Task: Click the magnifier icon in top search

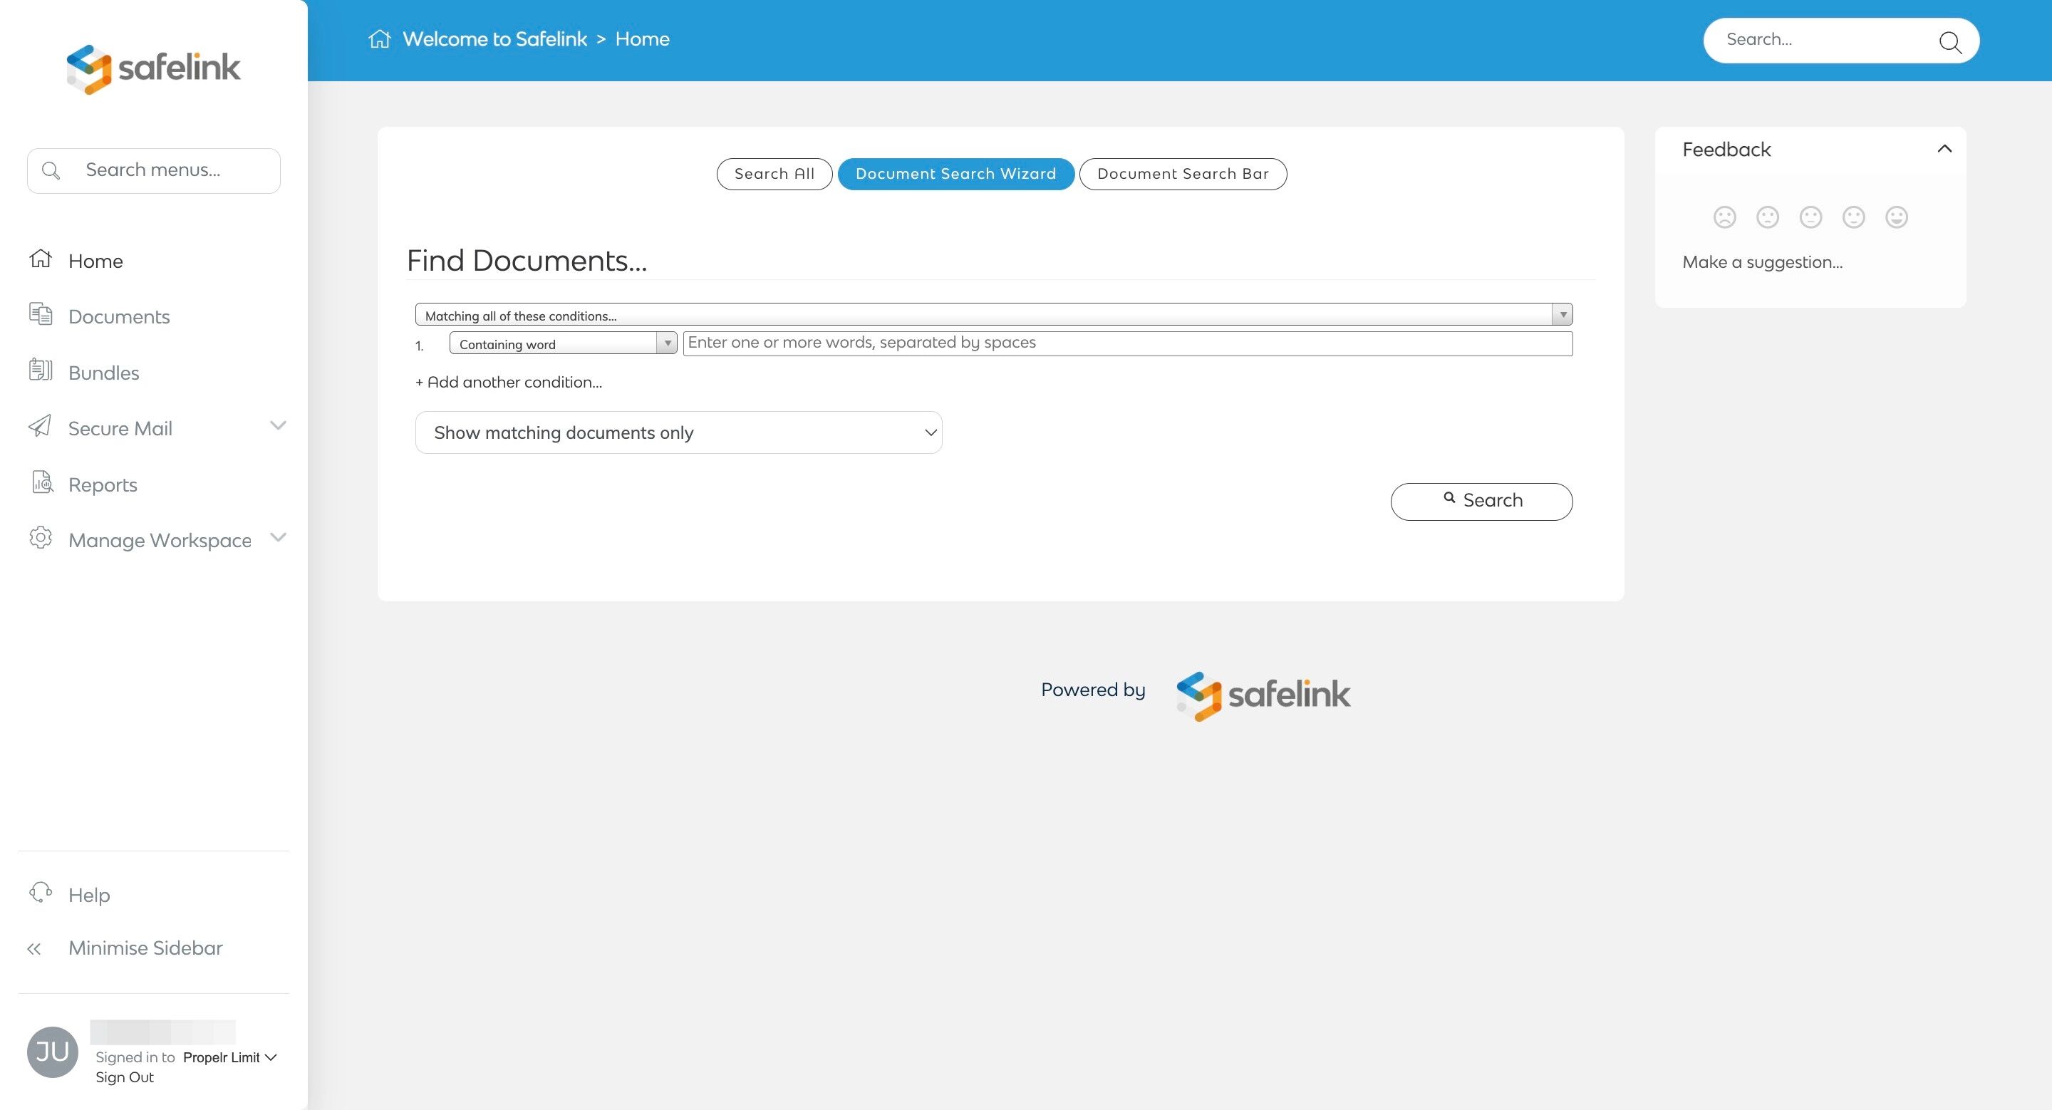Action: pos(1949,41)
